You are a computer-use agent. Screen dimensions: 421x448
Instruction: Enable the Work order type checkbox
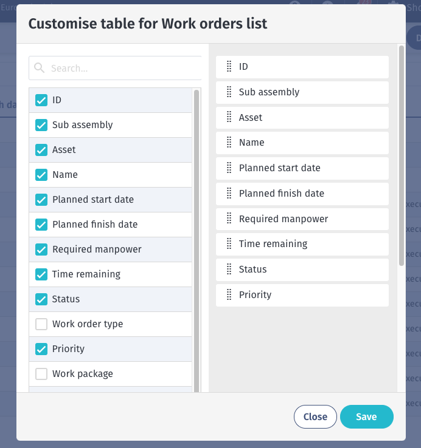tap(41, 324)
